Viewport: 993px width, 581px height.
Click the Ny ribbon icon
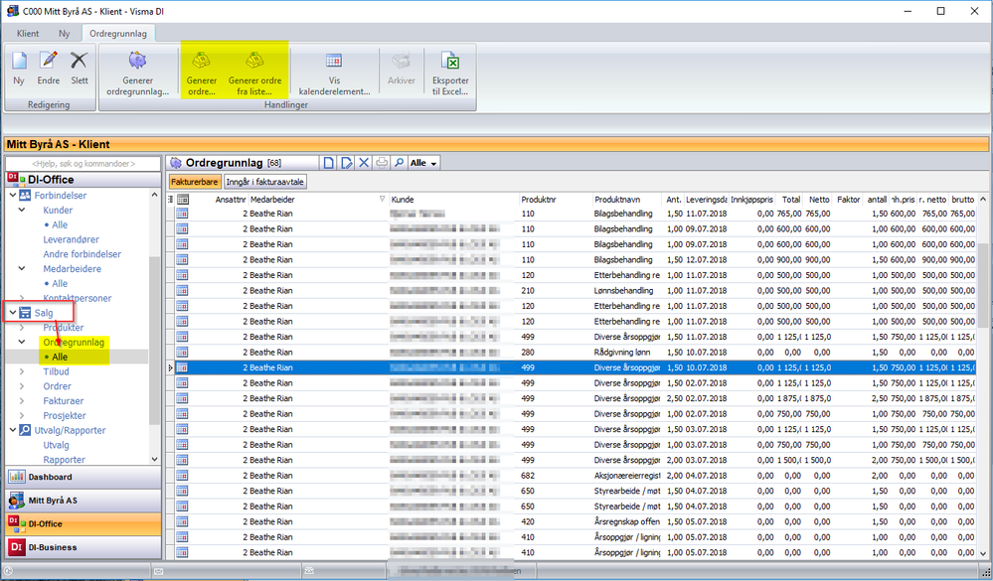(x=19, y=61)
